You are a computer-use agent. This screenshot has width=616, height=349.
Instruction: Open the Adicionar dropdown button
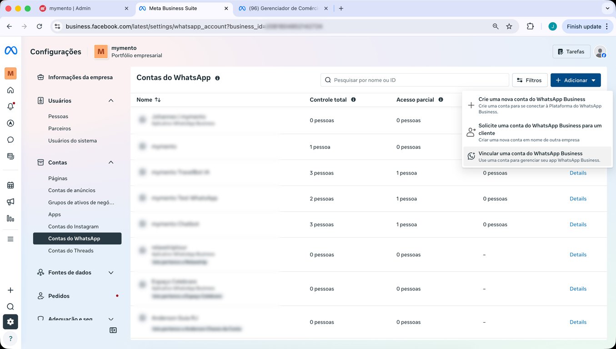click(x=575, y=80)
